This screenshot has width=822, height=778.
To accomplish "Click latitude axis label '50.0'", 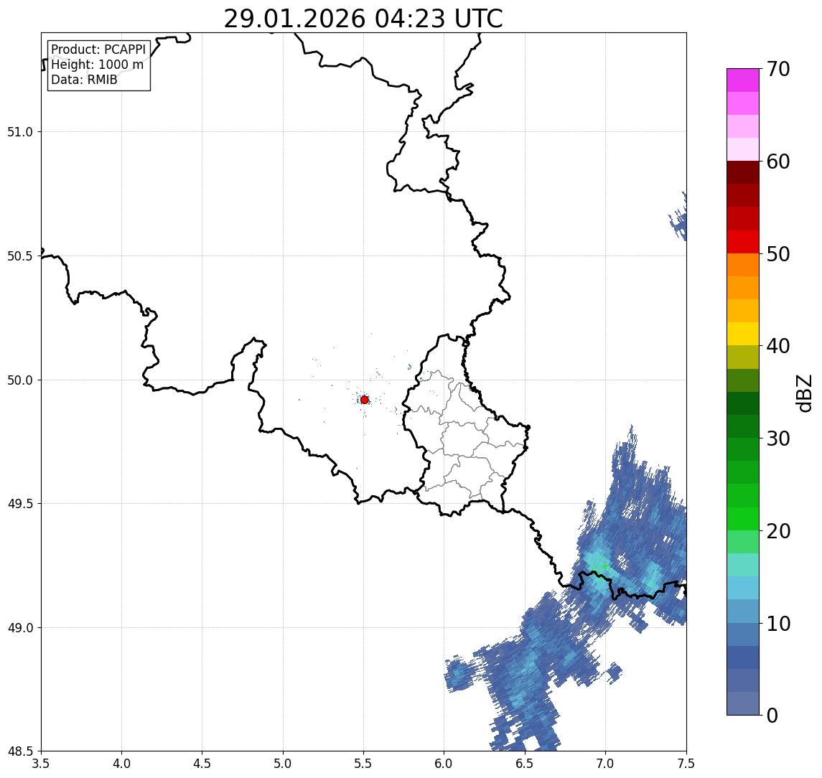I will coord(20,380).
